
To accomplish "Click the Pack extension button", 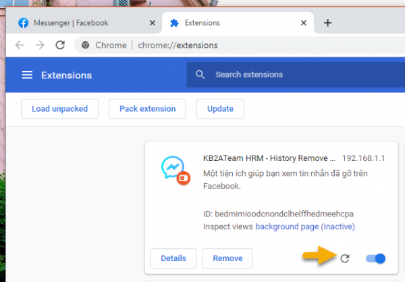I will click(147, 109).
